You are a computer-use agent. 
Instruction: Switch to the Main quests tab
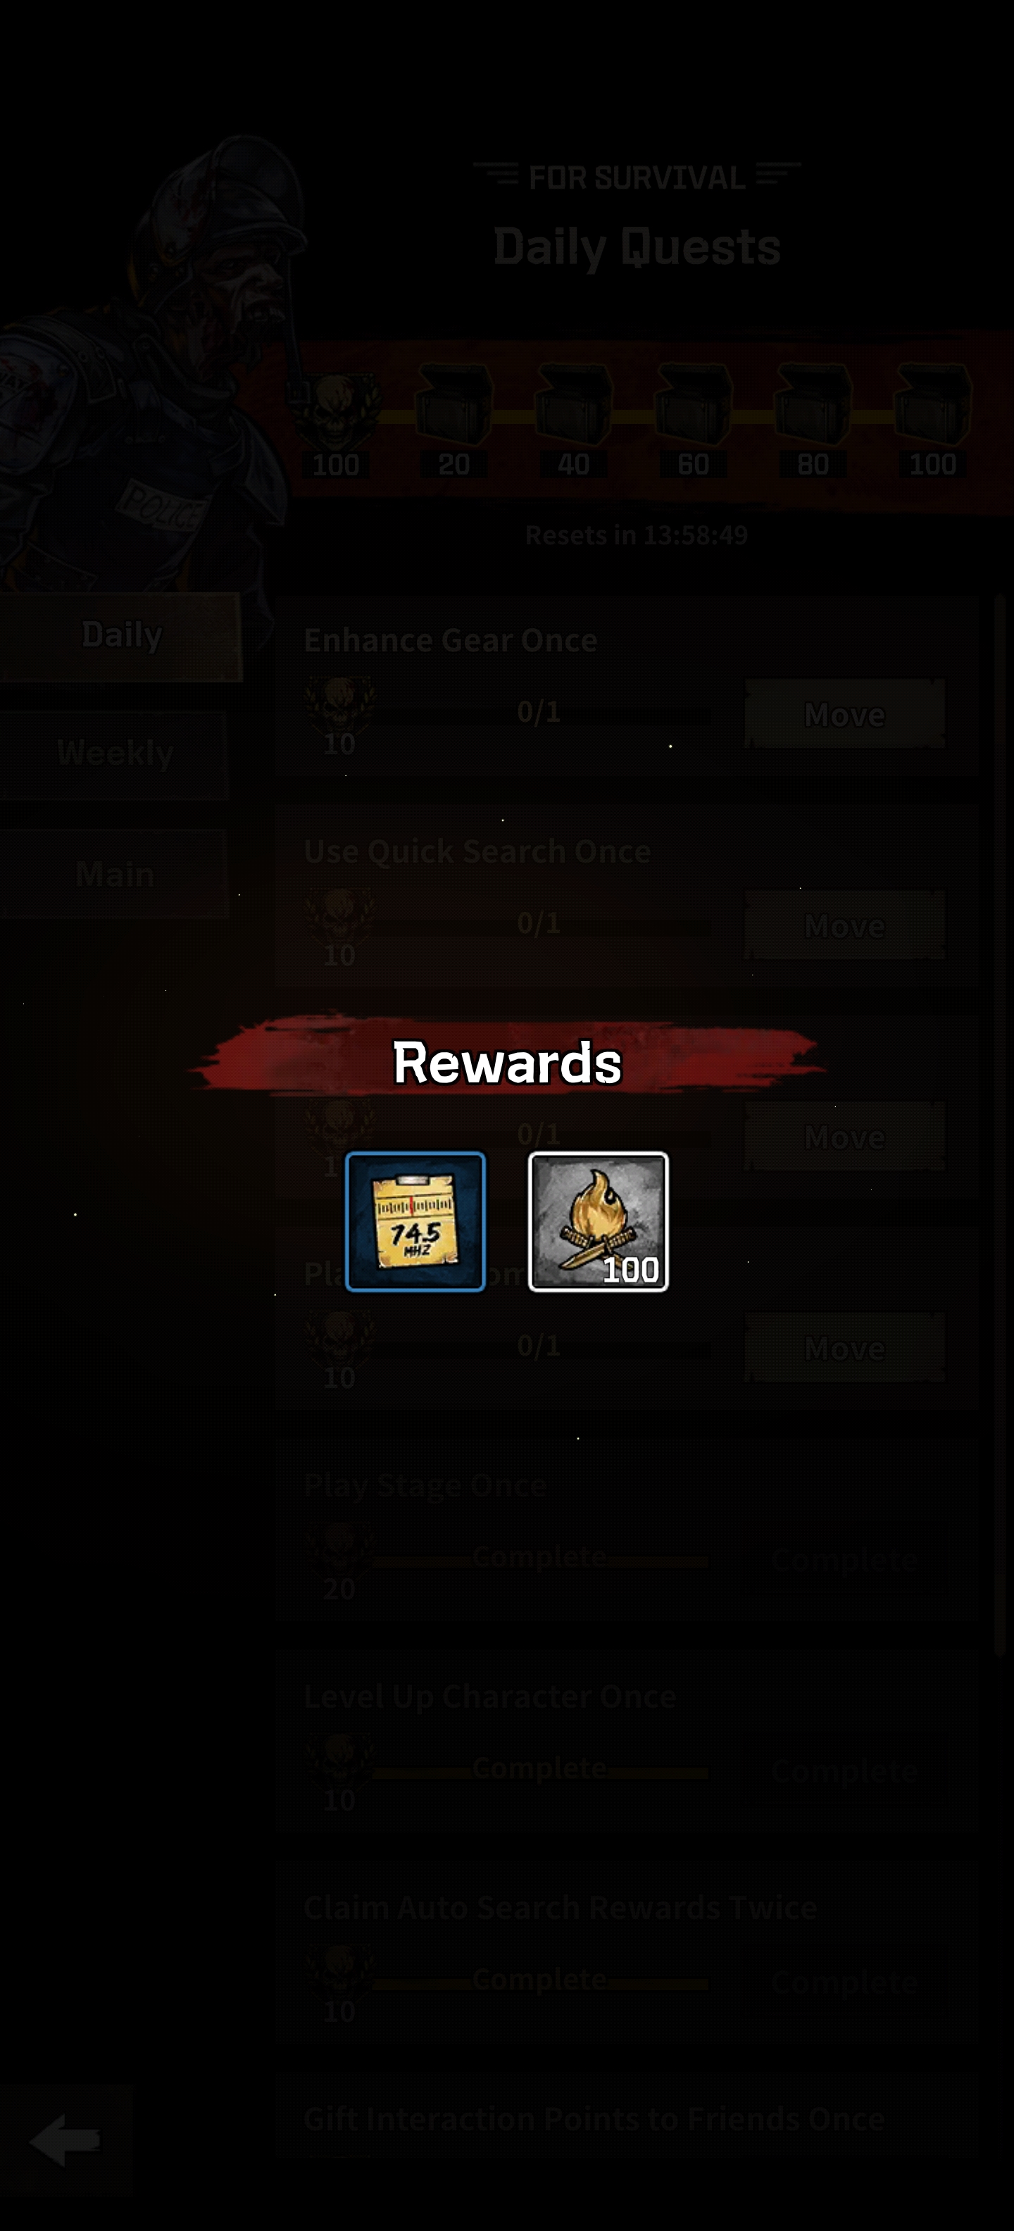(x=114, y=874)
